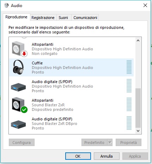Click the green default-device checkmark badge
The height and width of the screenshot is (164, 152).
tap(24, 110)
